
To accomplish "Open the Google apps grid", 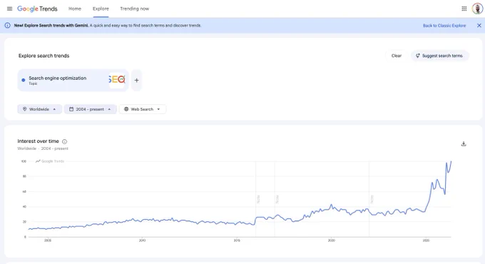I will [x=464, y=9].
